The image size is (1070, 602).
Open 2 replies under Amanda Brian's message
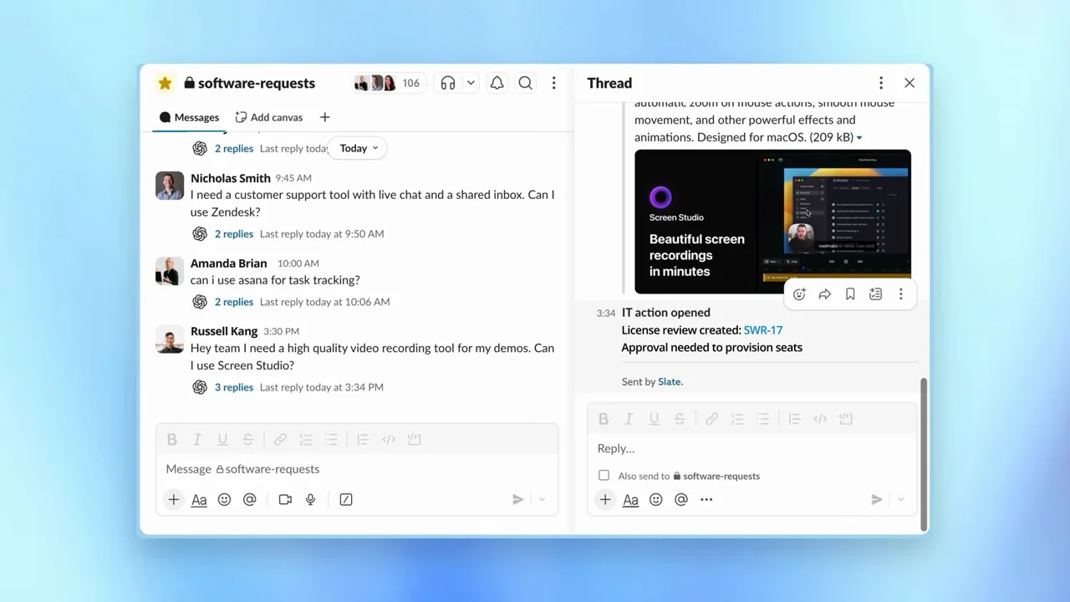coord(233,302)
